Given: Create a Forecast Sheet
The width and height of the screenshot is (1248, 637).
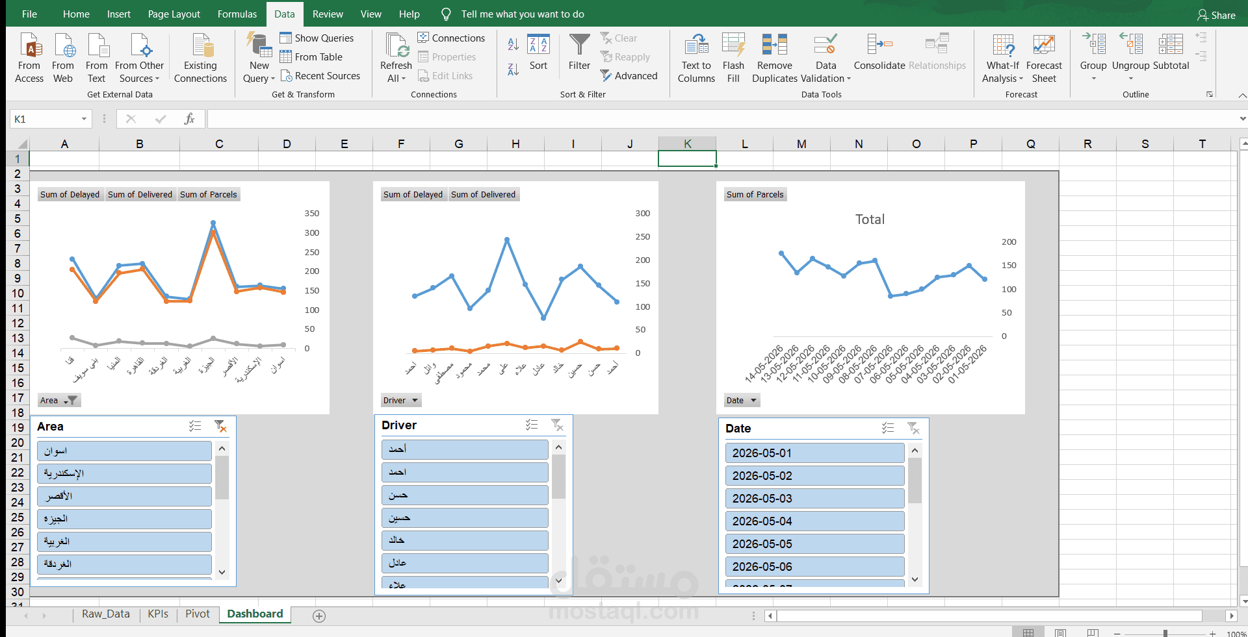Looking at the screenshot, I should pyautogui.click(x=1044, y=58).
